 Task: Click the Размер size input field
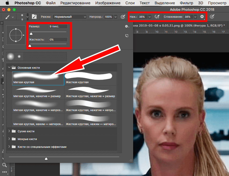tap(58, 27)
